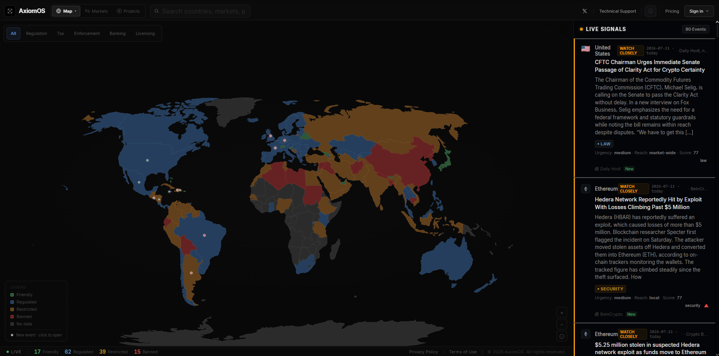Image resolution: width=719 pixels, height=356 pixels.
Task: Zoom out on the map
Action: (561, 324)
